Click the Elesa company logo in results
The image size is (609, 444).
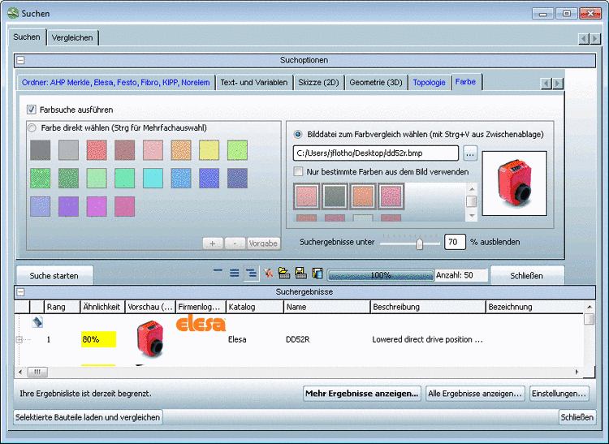[201, 324]
